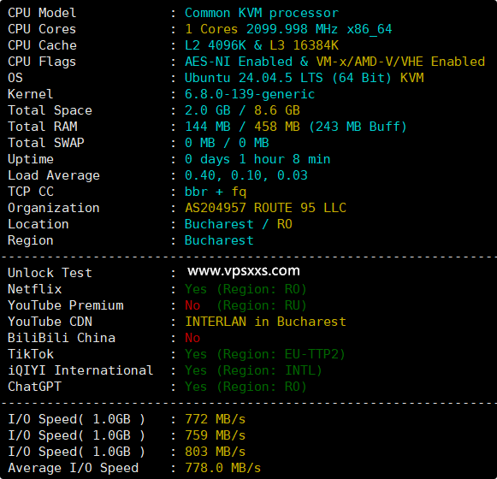Click the red No beside YouTube Premium

(x=192, y=305)
